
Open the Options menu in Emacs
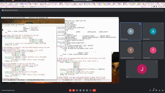point(9,25)
